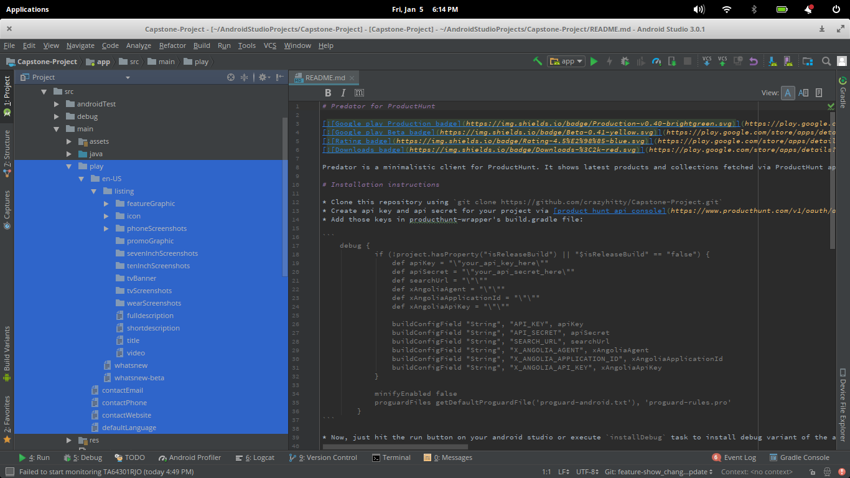This screenshot has width=850, height=478.
Task: Collapse the listing folder in tree
Action: point(94,191)
